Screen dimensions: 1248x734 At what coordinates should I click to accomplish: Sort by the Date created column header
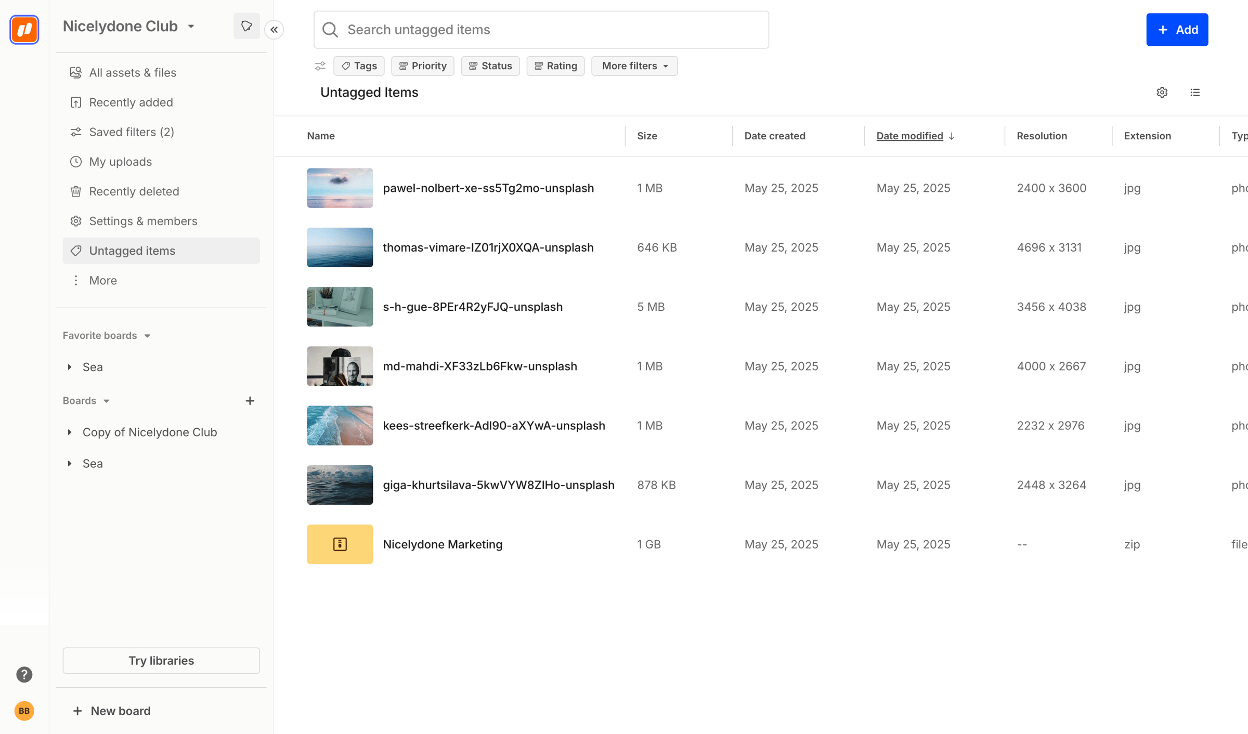tap(775, 136)
